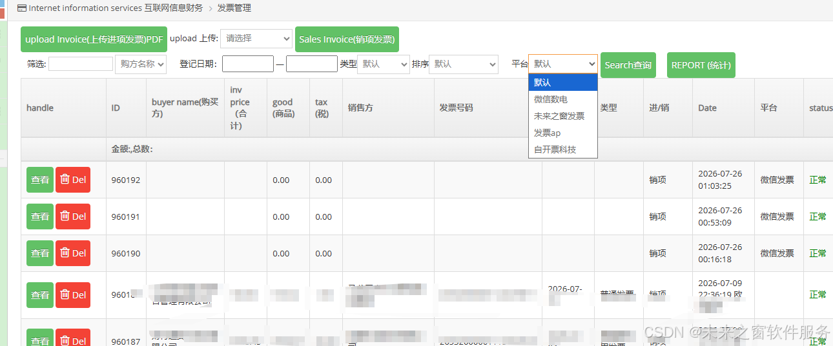Click the inv price (合计) header
Image resolution: width=833 pixels, height=346 pixels.
(x=245, y=108)
